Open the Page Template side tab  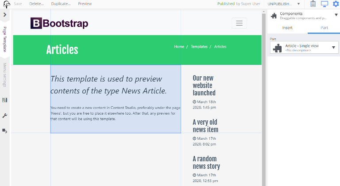tap(5, 39)
